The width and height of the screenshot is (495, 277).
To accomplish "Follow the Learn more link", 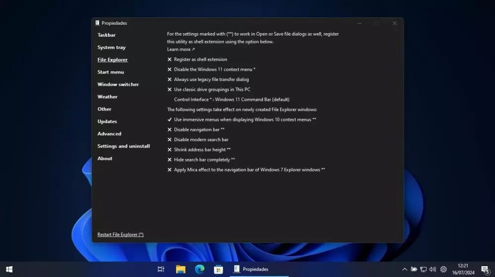I will click(x=181, y=49).
